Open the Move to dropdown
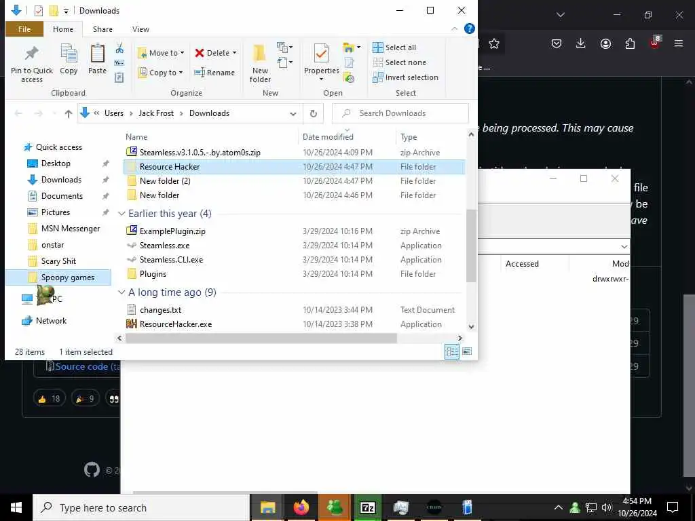 (162, 53)
